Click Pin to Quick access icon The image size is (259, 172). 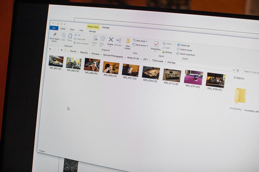tap(55, 35)
